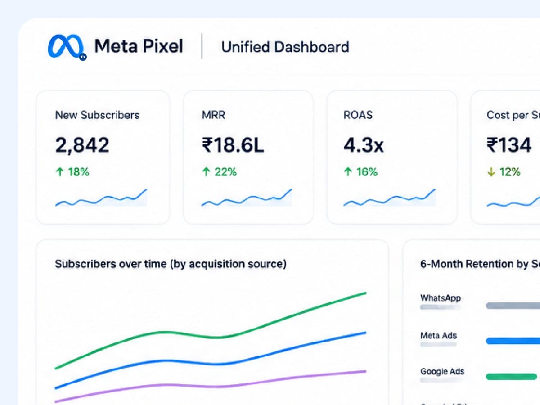Viewport: 540px width, 405px height.
Task: Select the Meta Ads retention row label
Action: coord(438,336)
